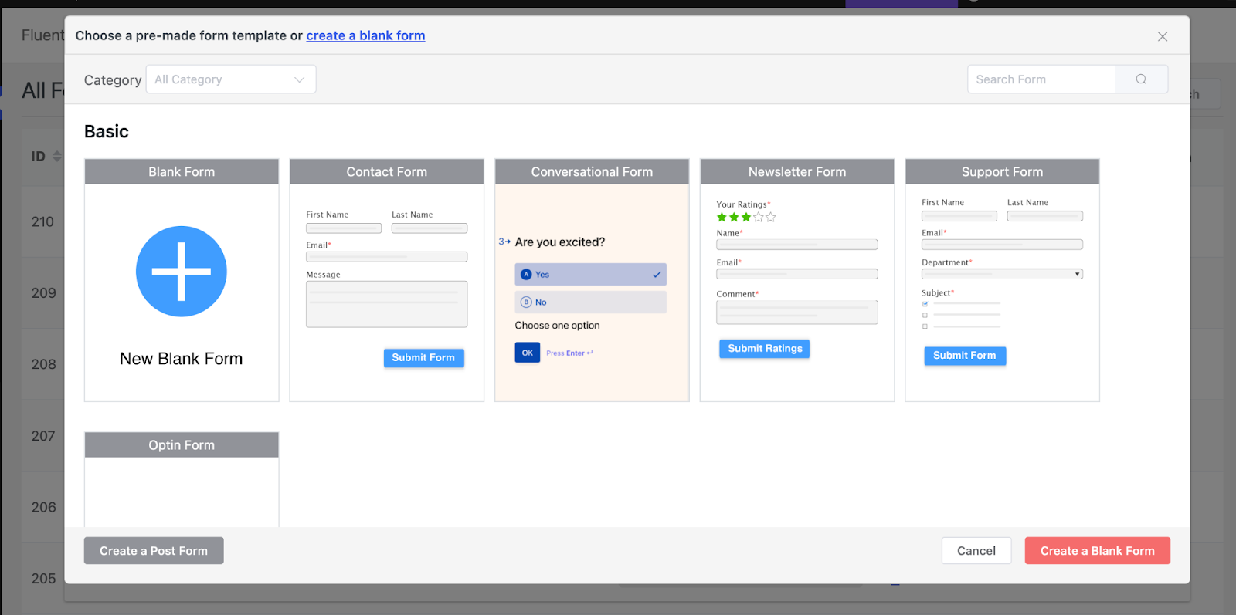Image resolution: width=1236 pixels, height=615 pixels.
Task: Click the search magnifier icon
Action: pos(1141,79)
